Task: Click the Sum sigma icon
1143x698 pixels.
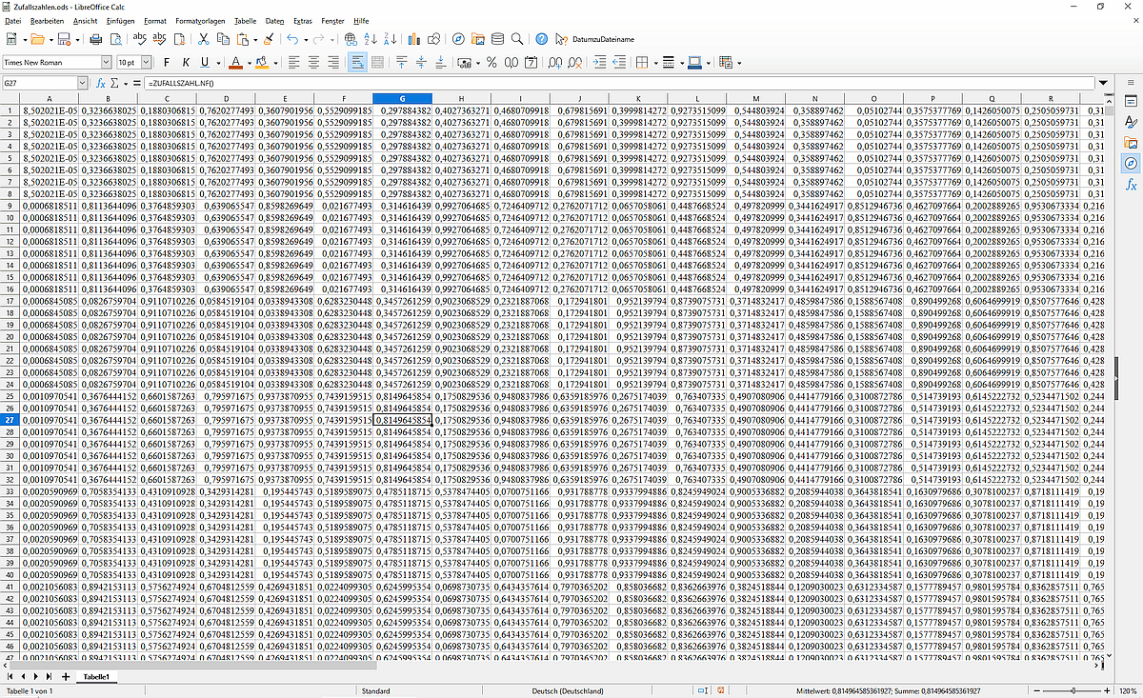Action: pos(114,84)
